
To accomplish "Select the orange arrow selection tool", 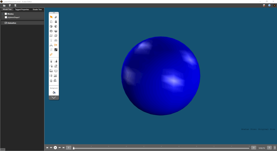I will [51, 17].
